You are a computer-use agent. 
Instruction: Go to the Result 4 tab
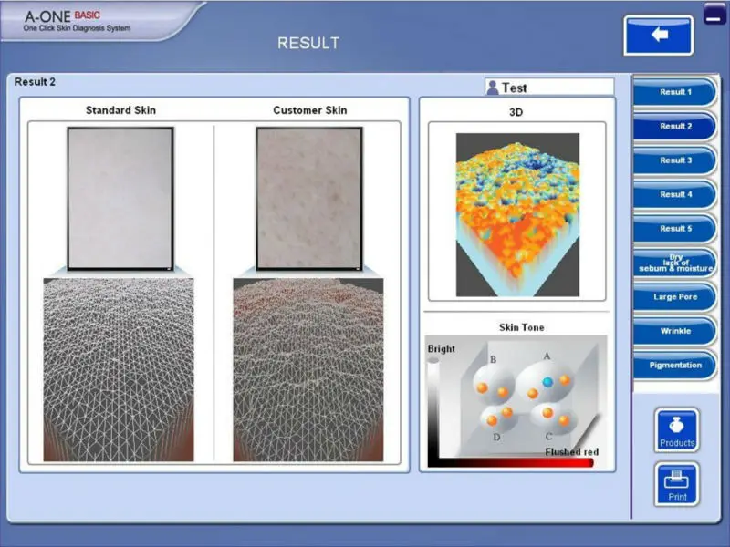coord(675,195)
